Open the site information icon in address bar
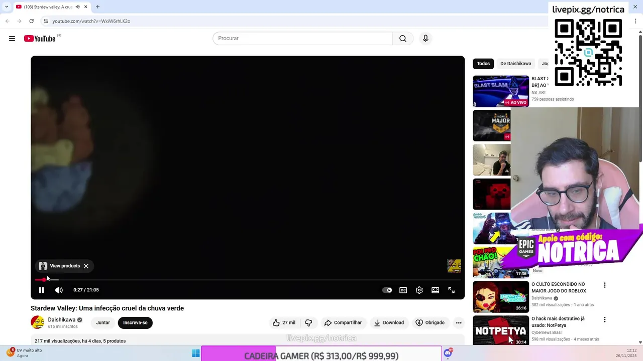Image resolution: width=643 pixels, height=361 pixels. 46,21
